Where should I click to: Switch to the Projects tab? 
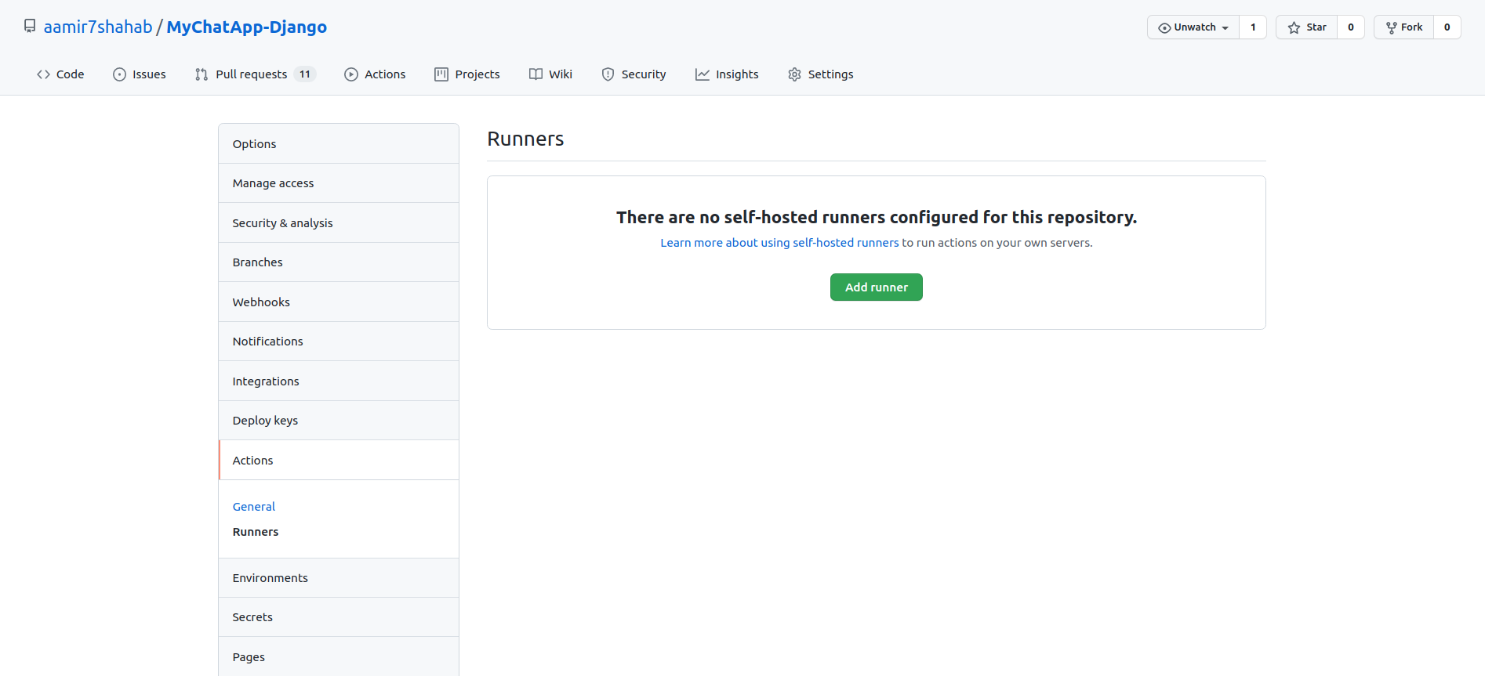click(467, 74)
